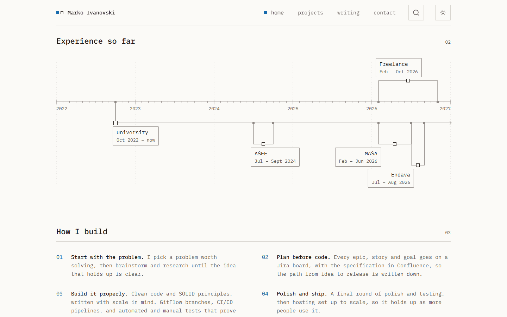The height and width of the screenshot is (317, 507).
Task: Select the ASEE timeline card
Action: 275,157
